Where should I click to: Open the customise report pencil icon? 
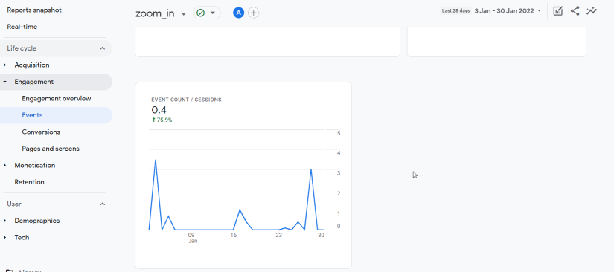click(557, 11)
